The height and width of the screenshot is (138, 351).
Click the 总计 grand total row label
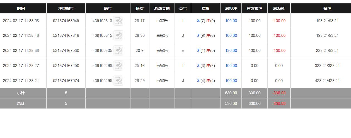21,103
